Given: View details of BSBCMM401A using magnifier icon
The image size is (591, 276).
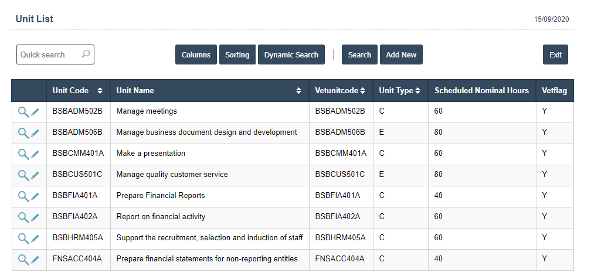Looking at the screenshot, I should click(23, 154).
